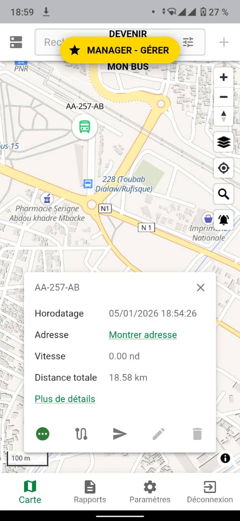This screenshot has width=240, height=521.
Task: Tap the Déconnexion tab
Action: click(210, 492)
